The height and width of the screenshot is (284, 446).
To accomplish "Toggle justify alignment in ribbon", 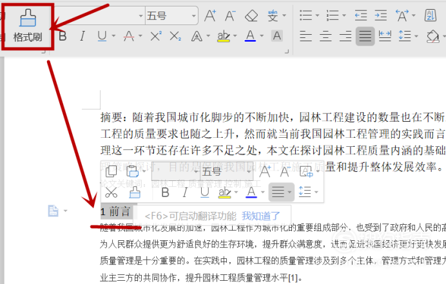I will pos(365,36).
